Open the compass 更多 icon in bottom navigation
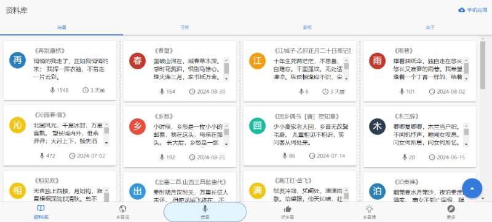Screen dimensions: 492x222 (x=451, y=209)
